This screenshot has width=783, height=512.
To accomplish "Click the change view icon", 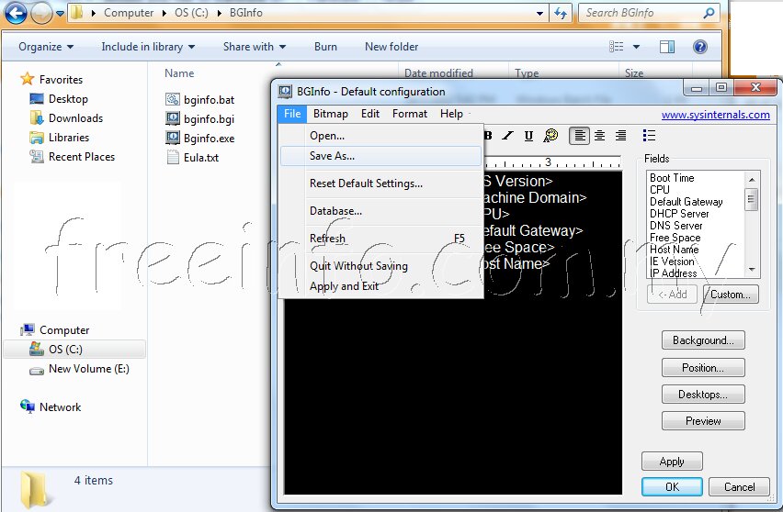I will [617, 47].
